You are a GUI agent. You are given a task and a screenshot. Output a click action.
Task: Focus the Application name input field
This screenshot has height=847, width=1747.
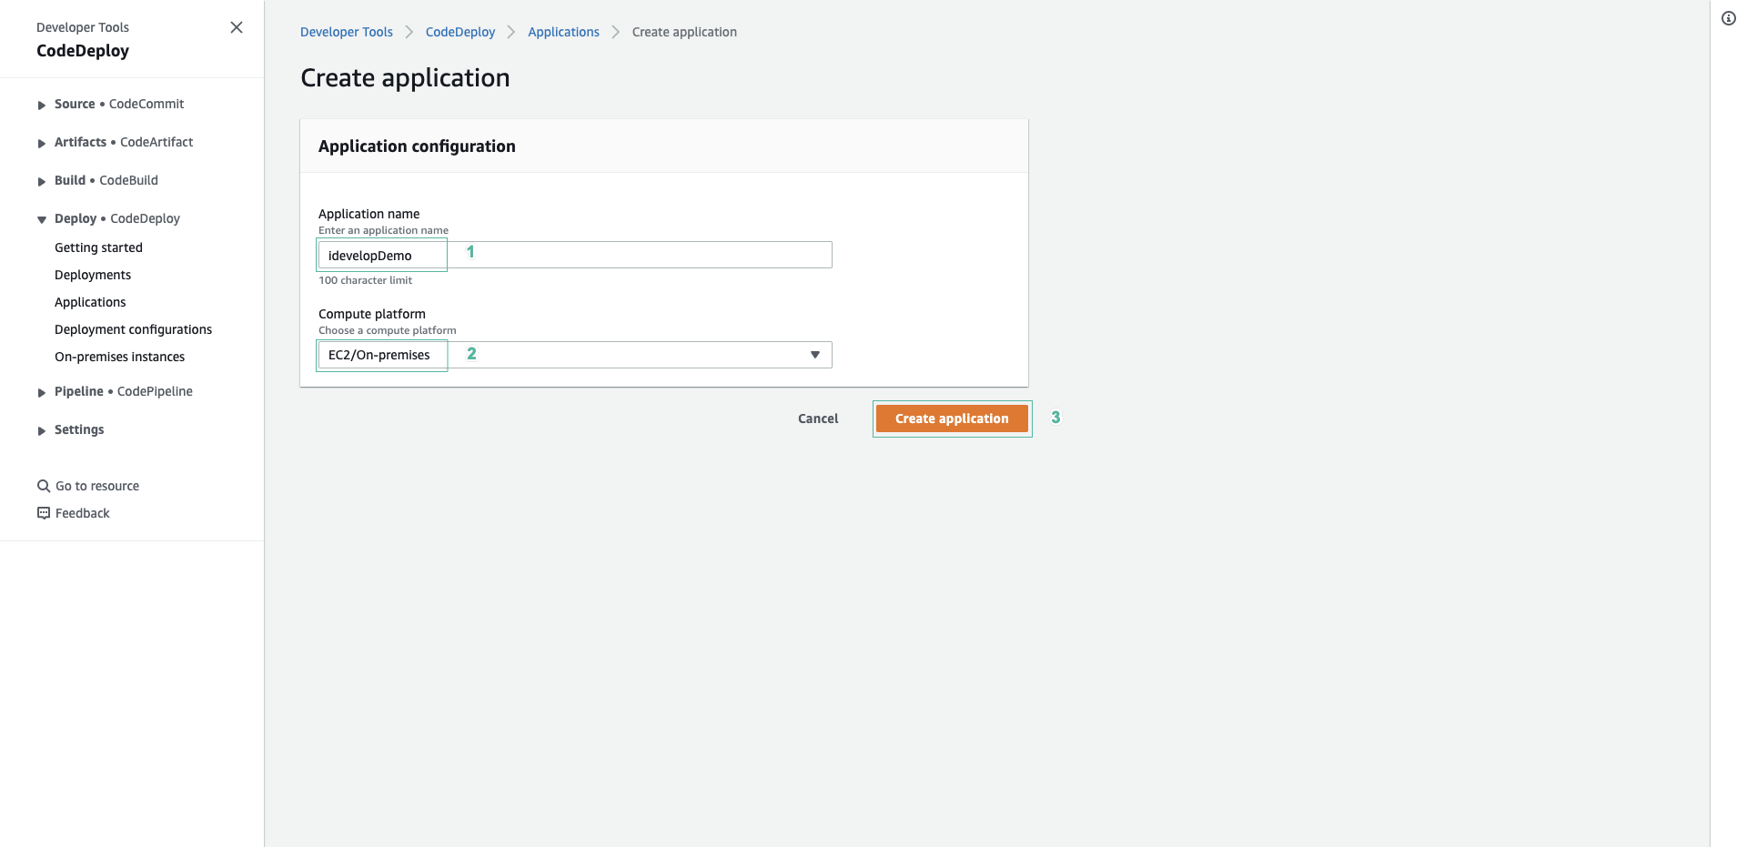tap(575, 255)
